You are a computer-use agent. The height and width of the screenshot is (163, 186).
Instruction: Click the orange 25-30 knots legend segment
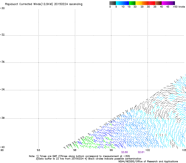145,3
